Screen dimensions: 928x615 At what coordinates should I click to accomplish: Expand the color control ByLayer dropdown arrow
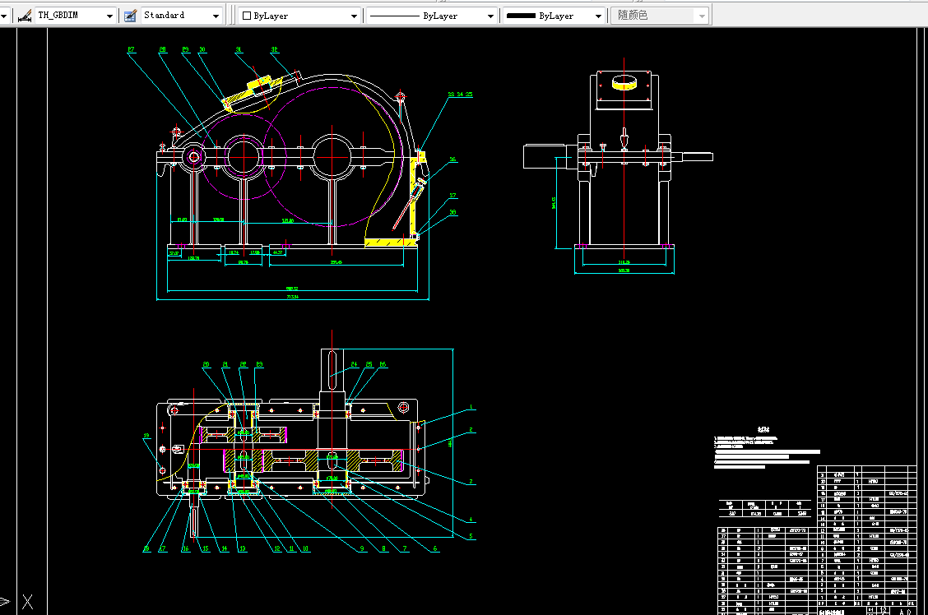tap(355, 16)
